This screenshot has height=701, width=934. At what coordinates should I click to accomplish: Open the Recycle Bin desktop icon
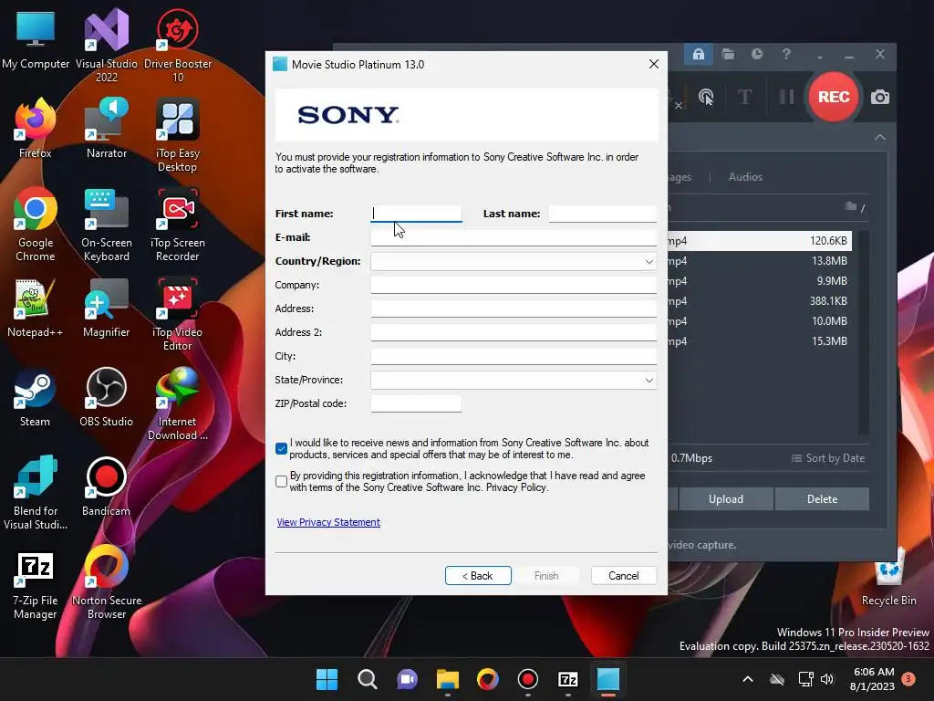(x=888, y=577)
